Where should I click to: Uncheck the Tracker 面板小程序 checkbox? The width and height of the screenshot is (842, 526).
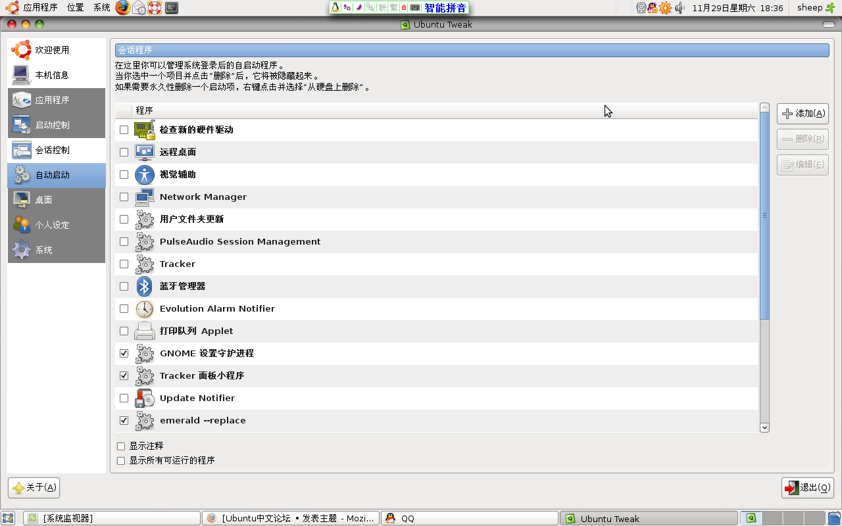(x=124, y=375)
